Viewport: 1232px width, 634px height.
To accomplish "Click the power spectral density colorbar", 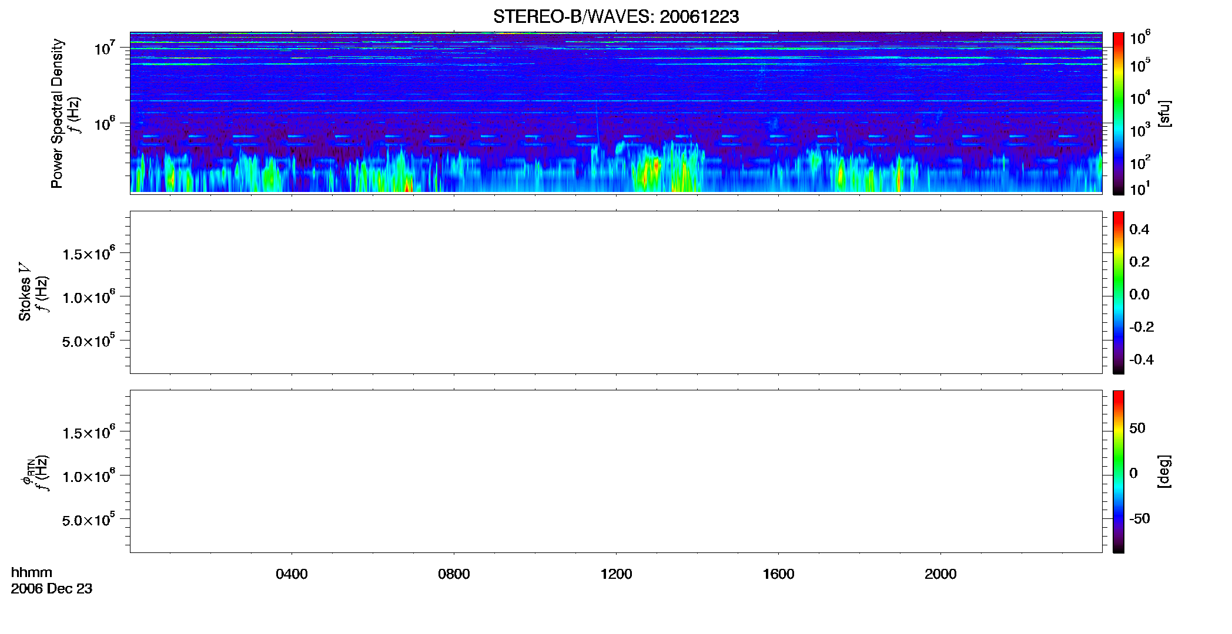I will [x=1119, y=113].
